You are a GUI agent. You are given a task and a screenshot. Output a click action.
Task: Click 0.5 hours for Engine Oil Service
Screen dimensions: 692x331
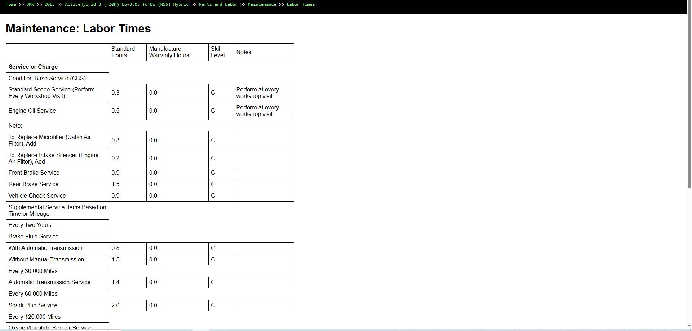click(128, 111)
